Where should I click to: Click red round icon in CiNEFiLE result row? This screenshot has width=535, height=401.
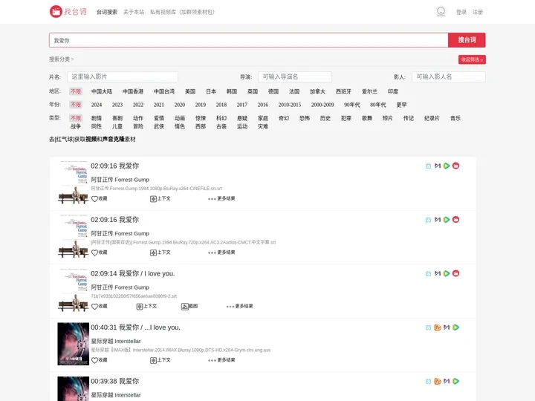[455, 166]
